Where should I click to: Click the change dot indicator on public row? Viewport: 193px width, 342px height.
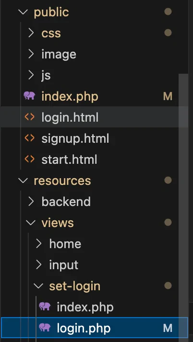[168, 12]
